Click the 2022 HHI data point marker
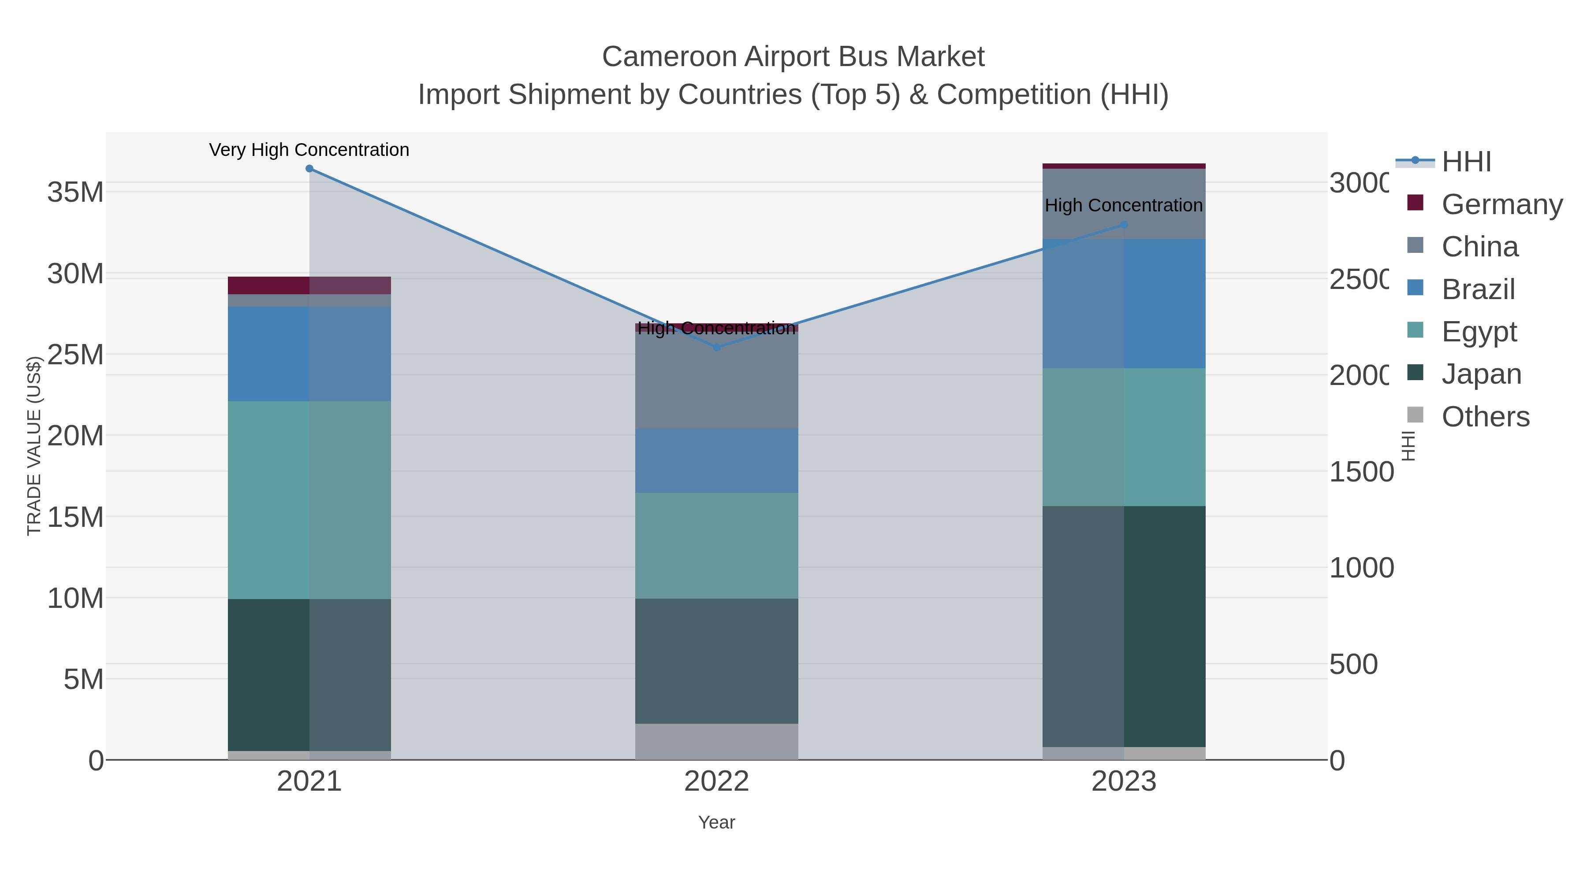The height and width of the screenshot is (892, 1587). click(716, 347)
